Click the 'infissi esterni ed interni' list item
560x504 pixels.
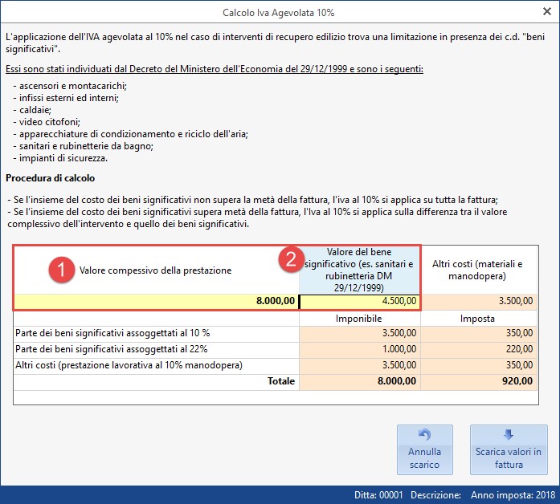coord(66,98)
